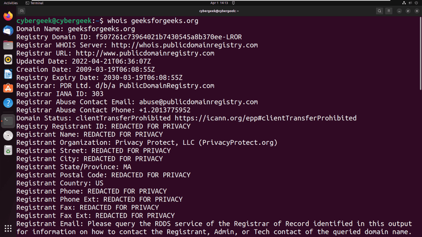422x237 pixels.
Task: Open the Files manager in dock
Action: pos(8,45)
